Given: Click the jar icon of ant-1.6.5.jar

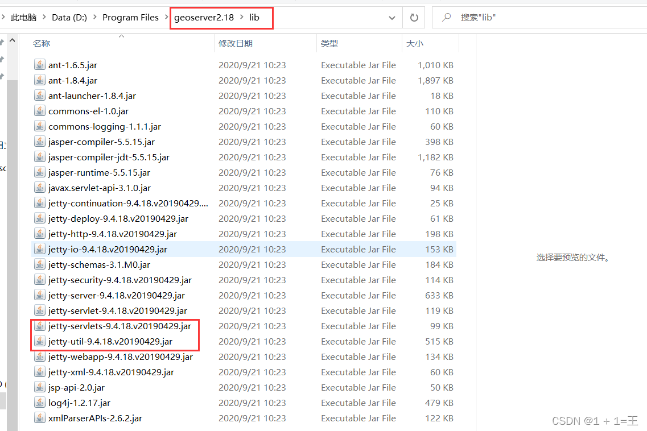Looking at the screenshot, I should (40, 65).
